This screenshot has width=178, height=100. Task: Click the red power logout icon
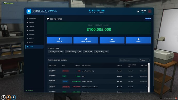[150, 11]
